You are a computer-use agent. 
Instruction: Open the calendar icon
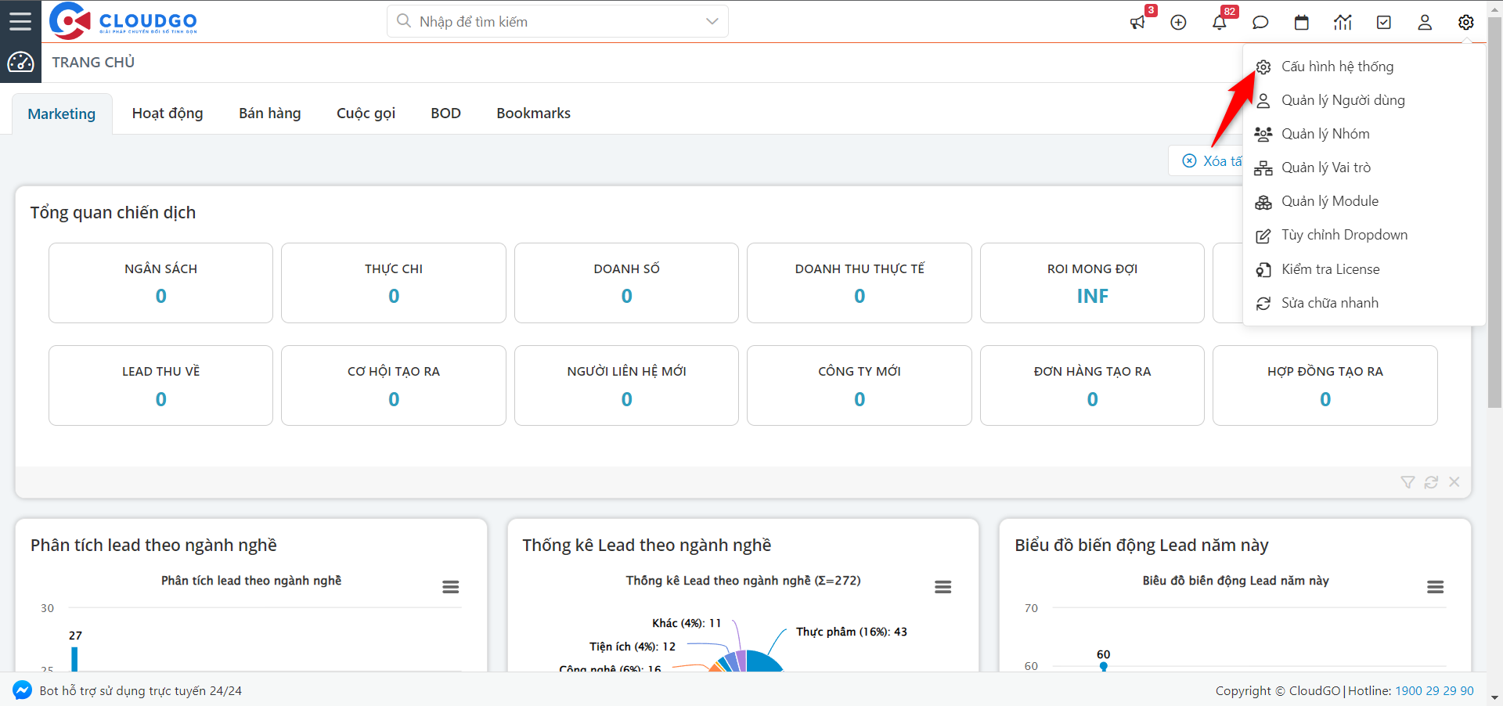(x=1302, y=23)
